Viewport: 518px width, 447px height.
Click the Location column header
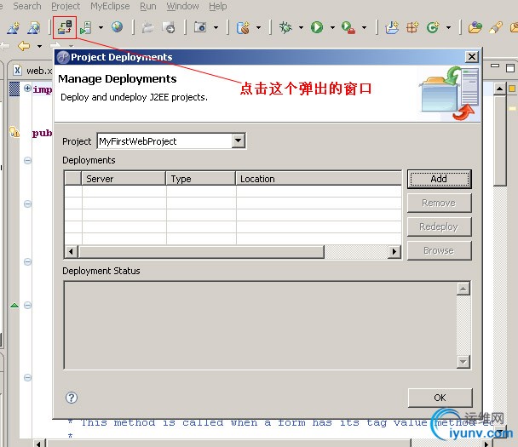[x=319, y=179]
